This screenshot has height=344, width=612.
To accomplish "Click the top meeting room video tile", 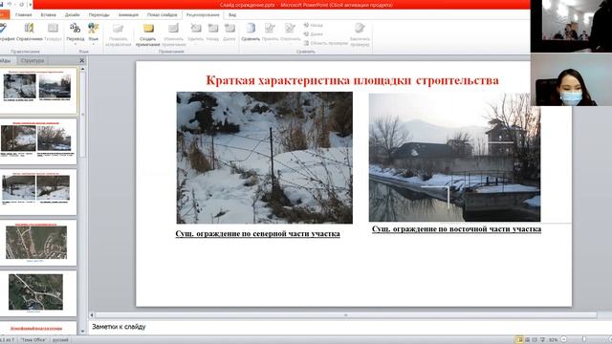I will pos(571,26).
